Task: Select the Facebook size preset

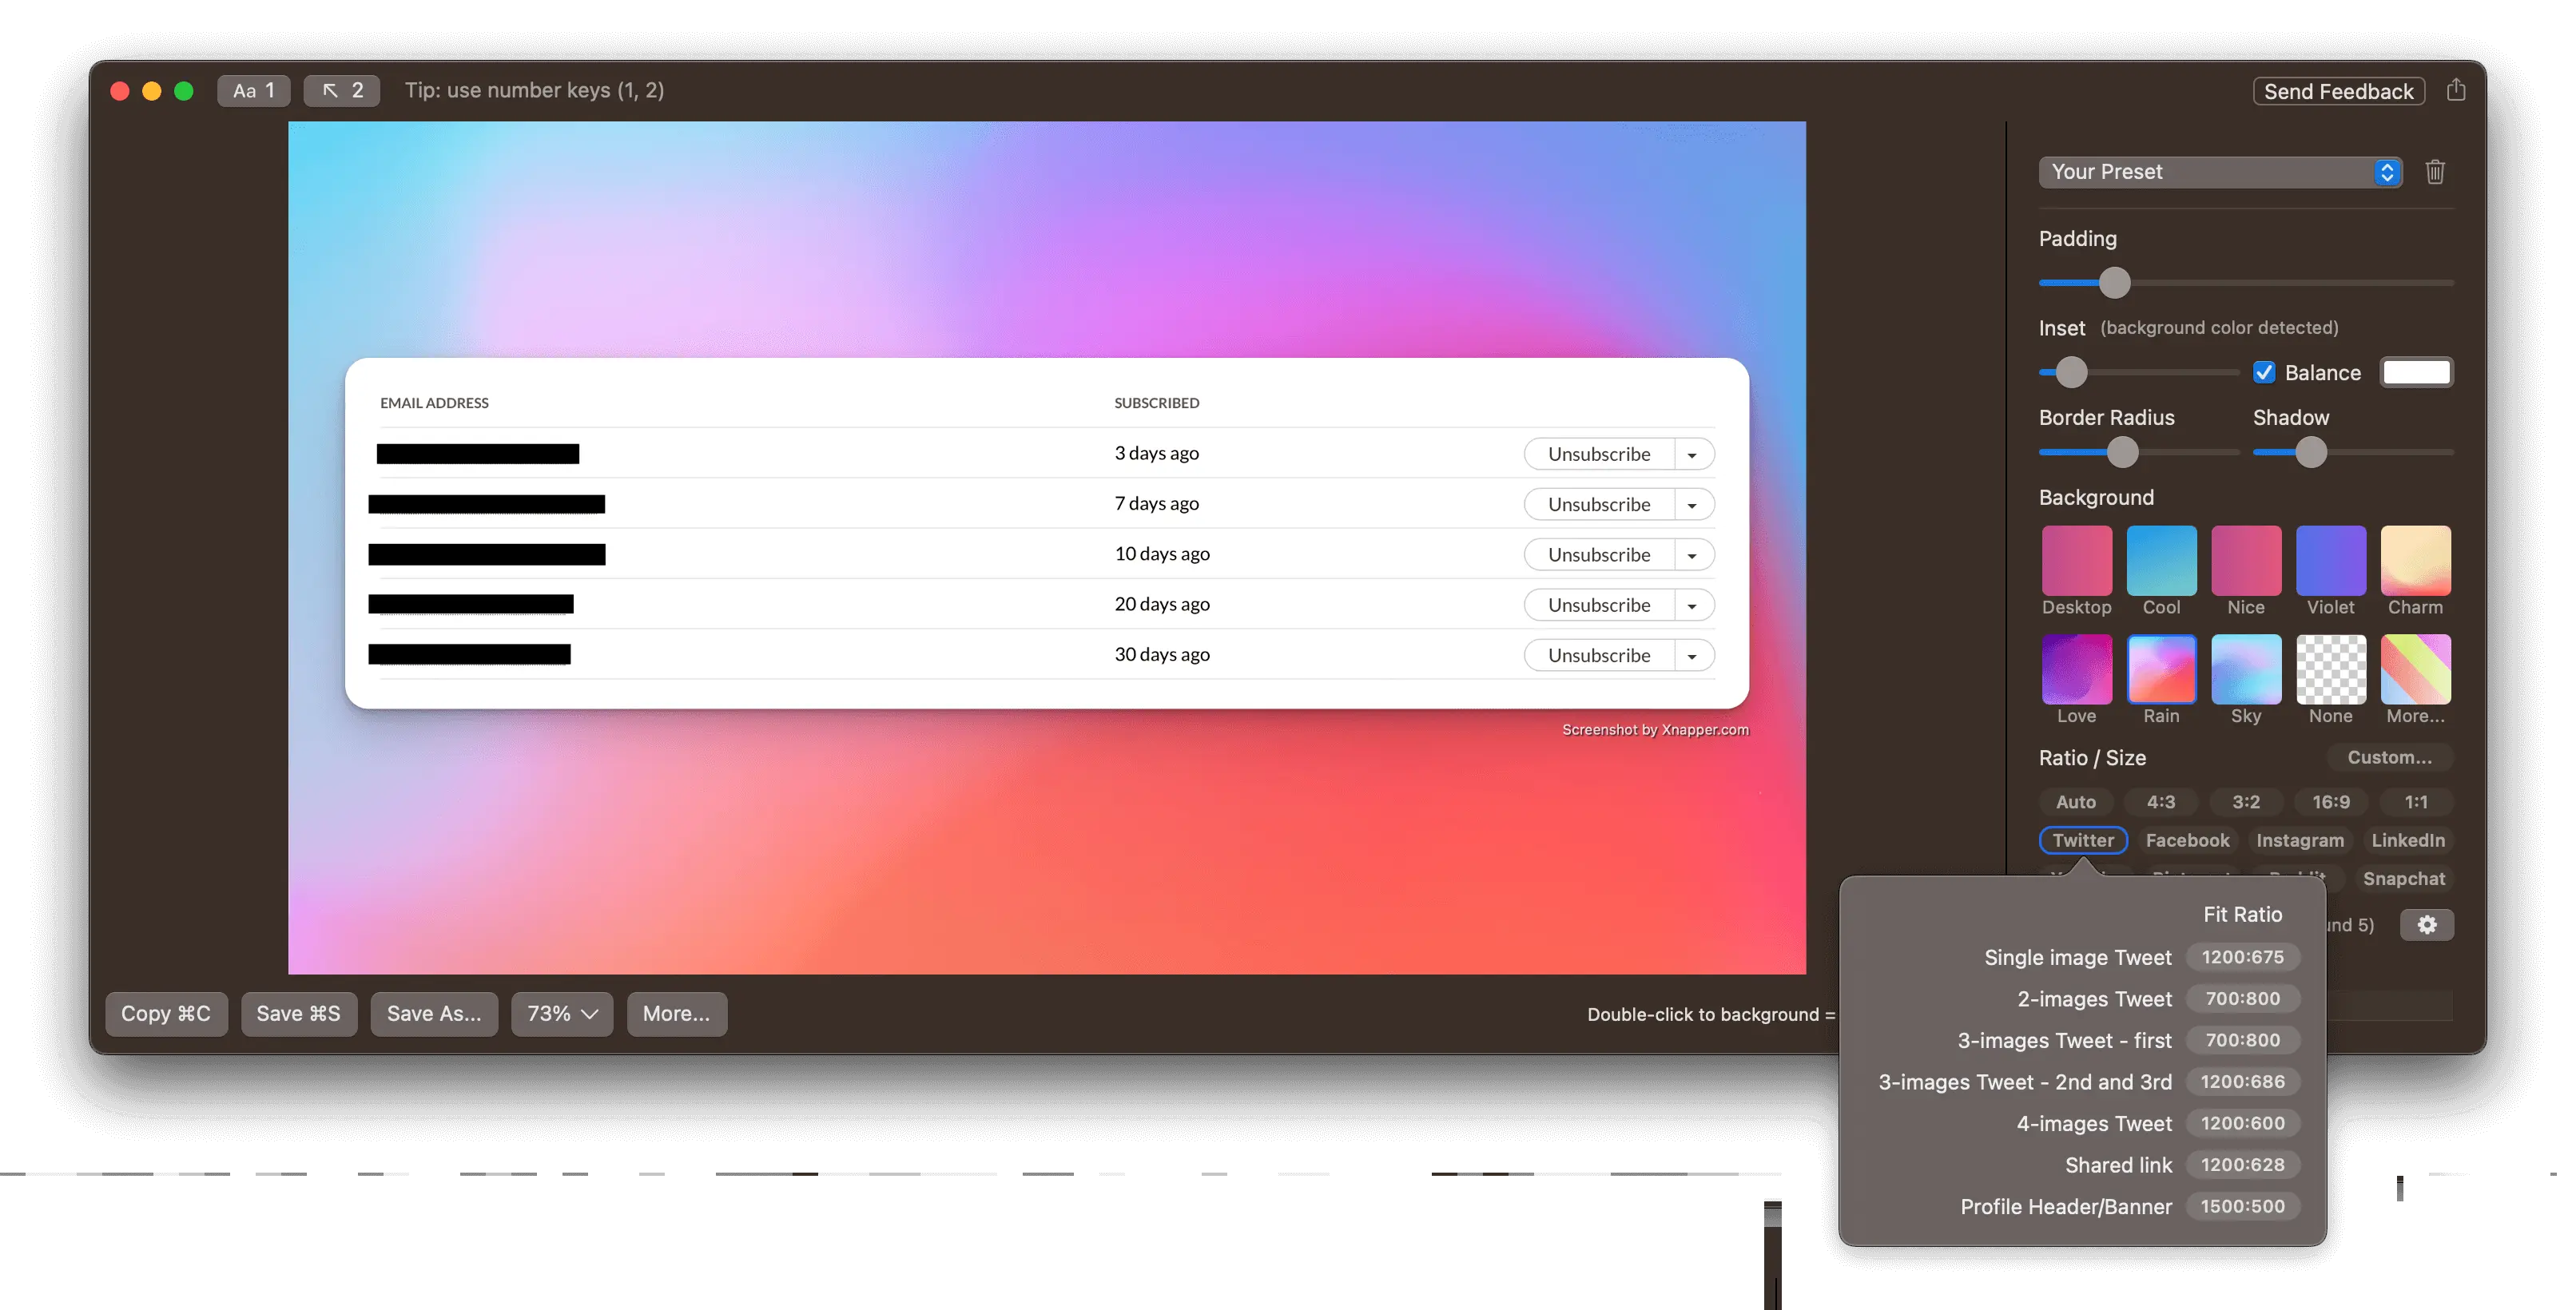Action: (x=2187, y=840)
